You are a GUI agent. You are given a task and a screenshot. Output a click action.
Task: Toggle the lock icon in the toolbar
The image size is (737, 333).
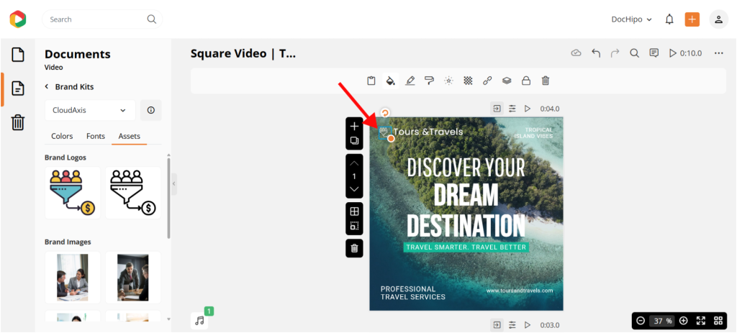point(526,81)
